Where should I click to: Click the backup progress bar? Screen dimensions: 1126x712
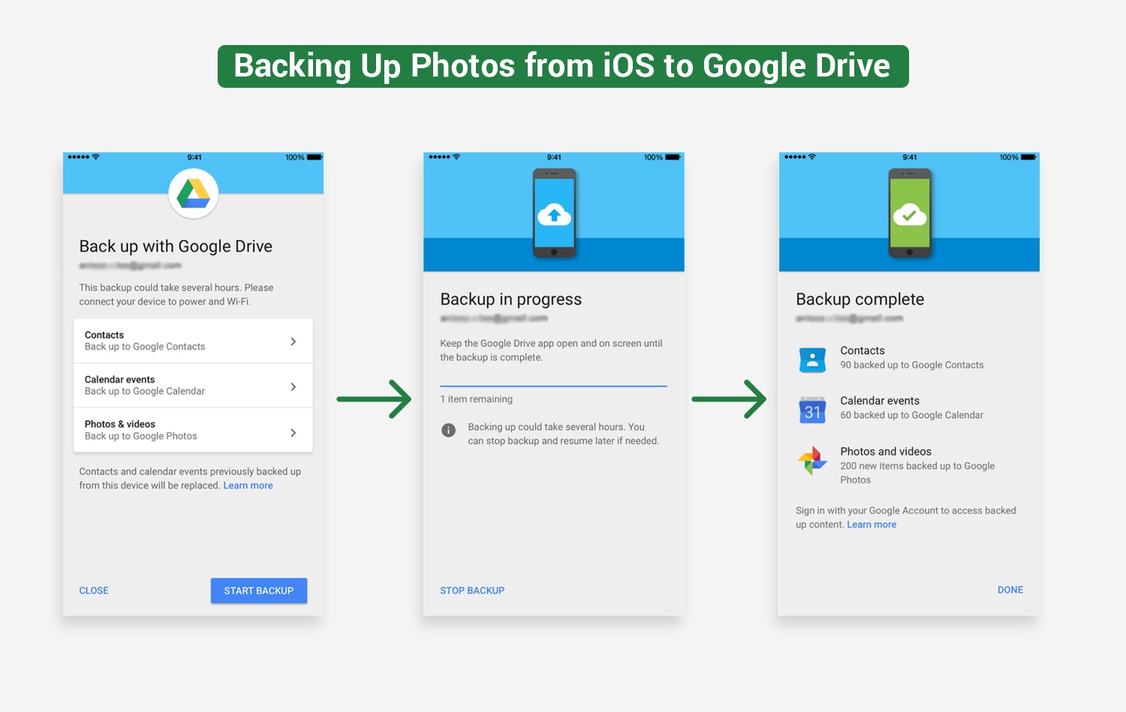[x=554, y=386]
